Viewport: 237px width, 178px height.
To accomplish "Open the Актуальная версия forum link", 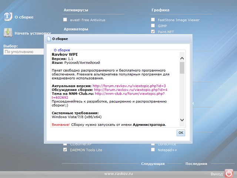I will [x=129, y=86].
